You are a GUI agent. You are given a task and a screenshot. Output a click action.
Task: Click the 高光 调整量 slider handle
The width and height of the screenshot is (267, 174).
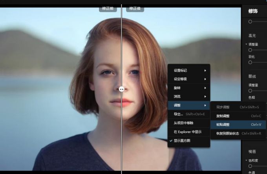tap(250, 50)
